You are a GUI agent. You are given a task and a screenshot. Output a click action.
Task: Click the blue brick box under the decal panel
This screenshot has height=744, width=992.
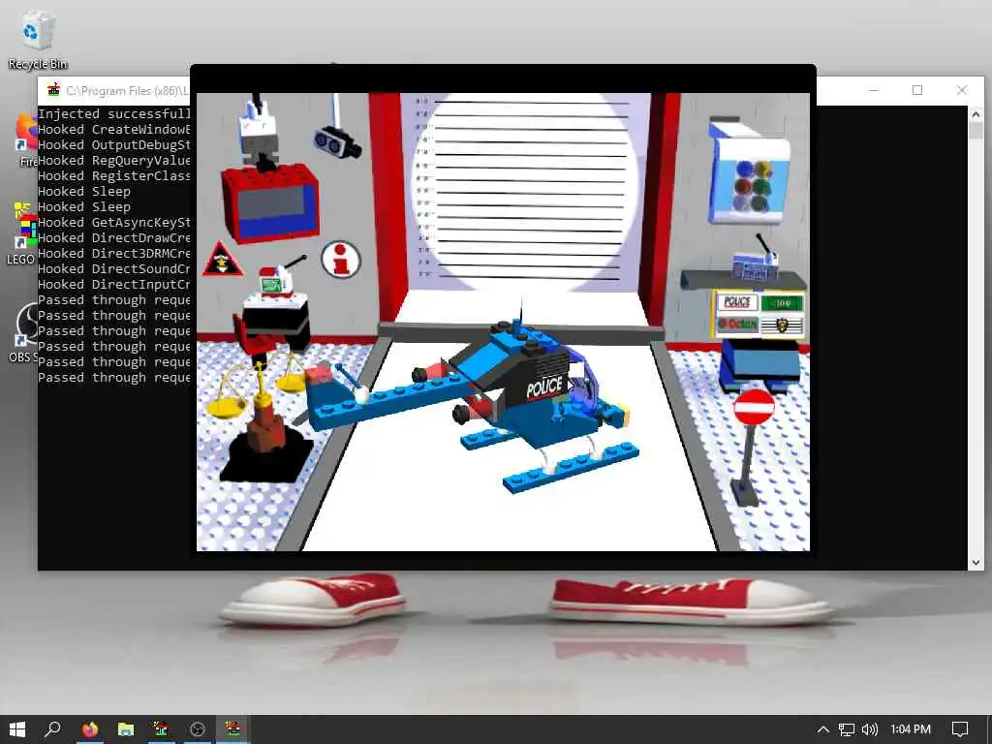[x=759, y=365]
